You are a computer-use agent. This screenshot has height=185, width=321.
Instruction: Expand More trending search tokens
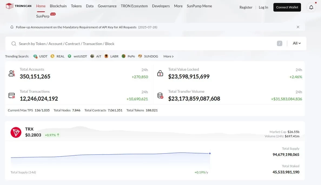click(x=168, y=56)
